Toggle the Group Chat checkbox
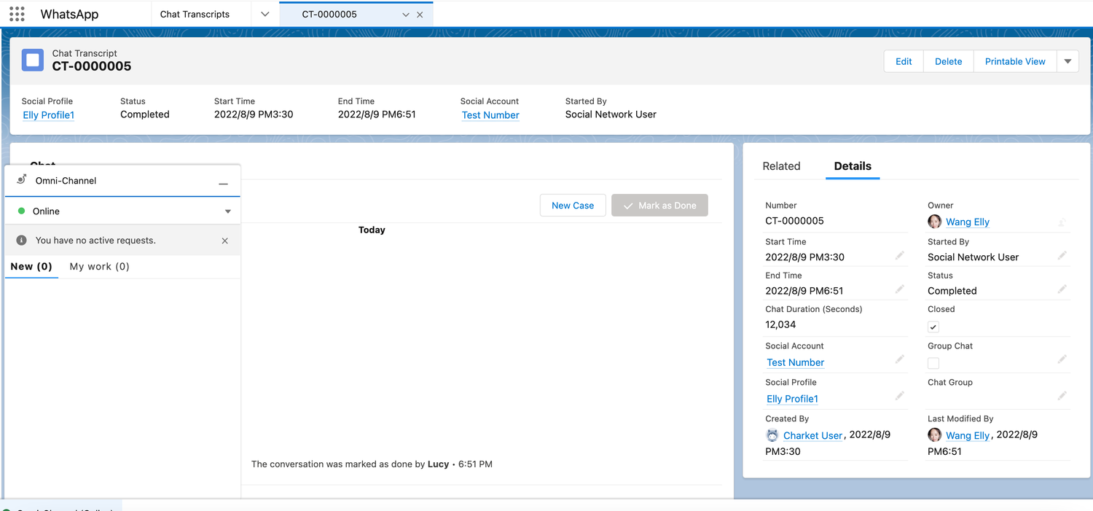This screenshot has height=511, width=1093. click(x=933, y=363)
